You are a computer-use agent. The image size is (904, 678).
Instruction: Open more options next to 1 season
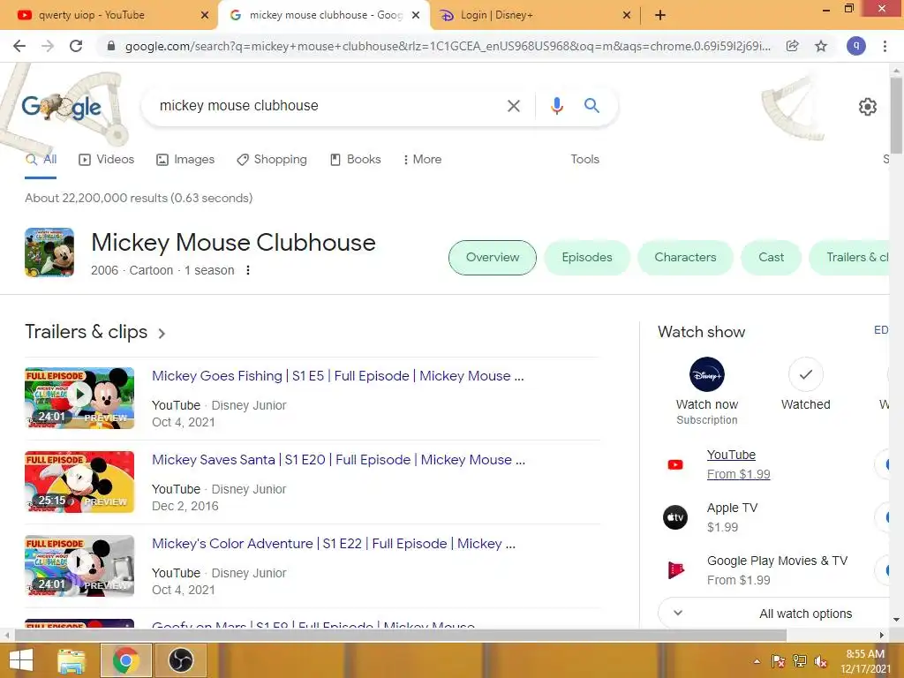pyautogui.click(x=248, y=270)
